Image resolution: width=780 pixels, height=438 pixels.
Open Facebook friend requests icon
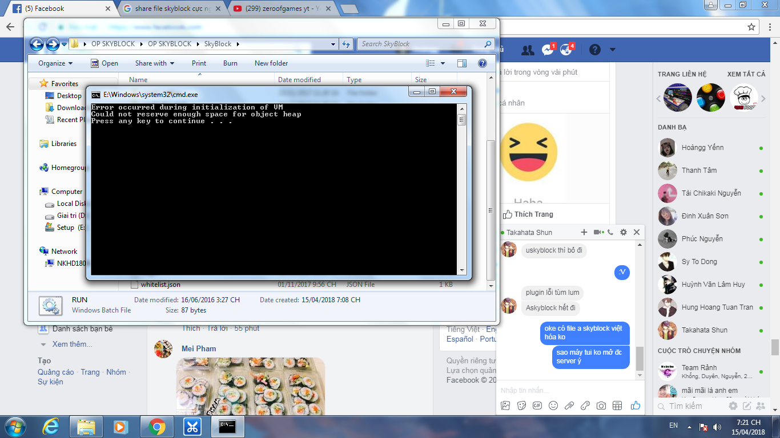tap(528, 50)
